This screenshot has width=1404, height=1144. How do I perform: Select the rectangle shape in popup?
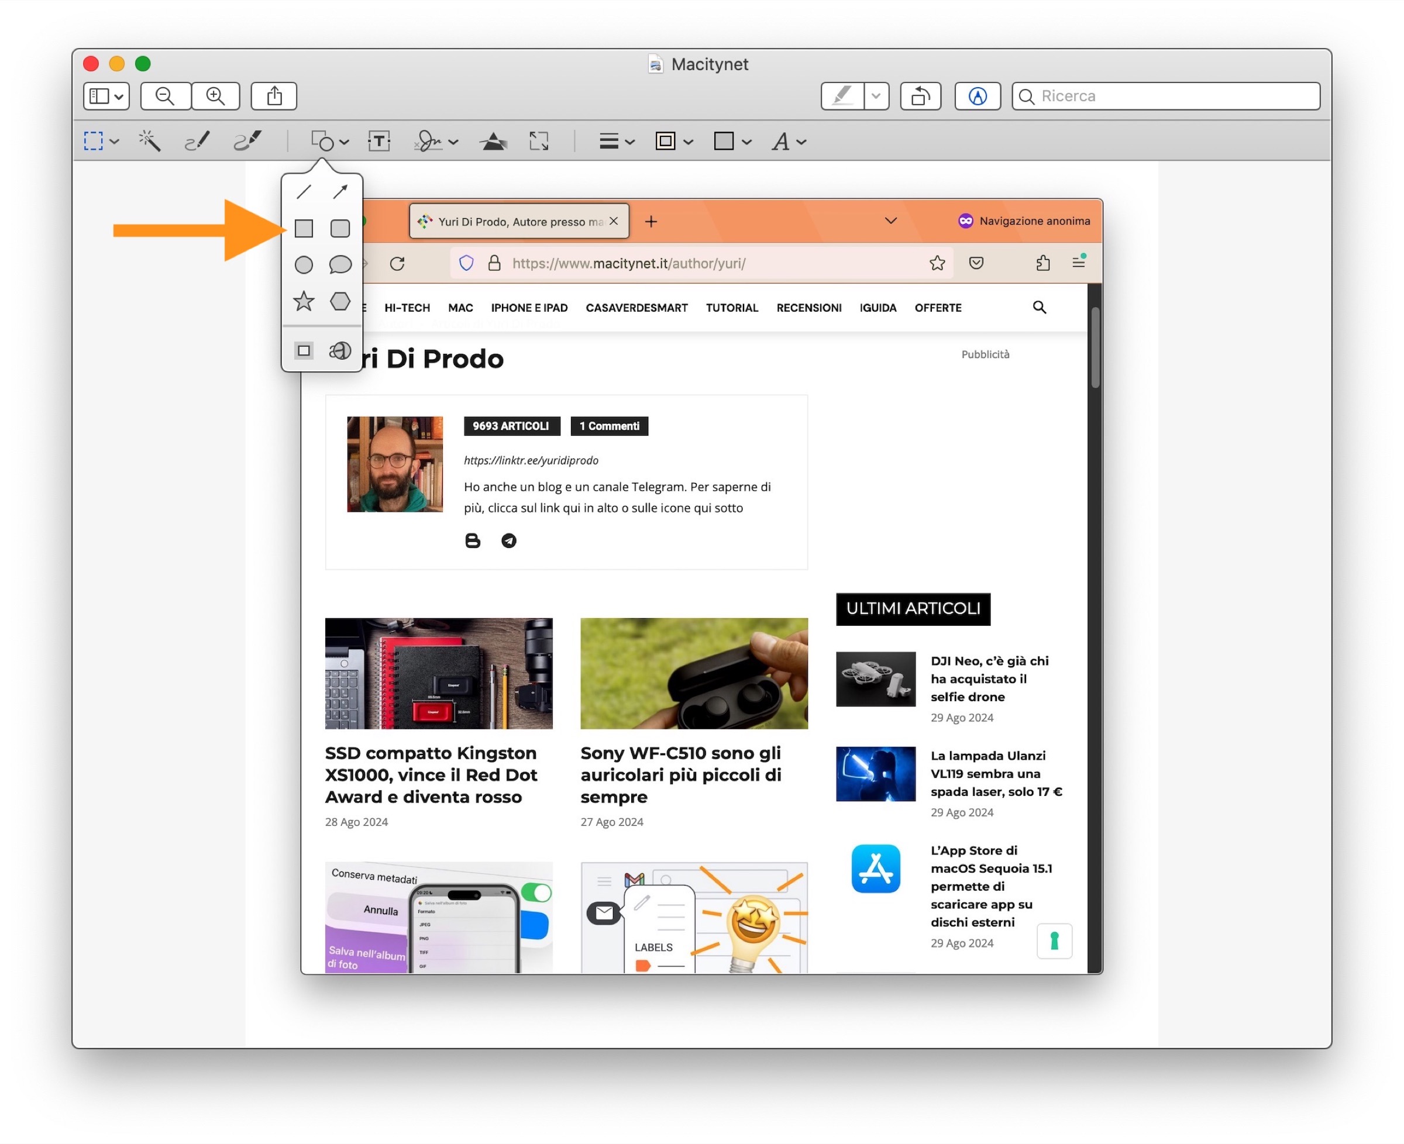coord(303,229)
